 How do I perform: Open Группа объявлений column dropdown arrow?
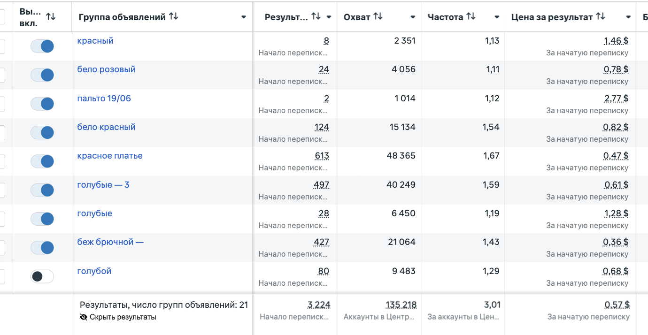(x=244, y=17)
